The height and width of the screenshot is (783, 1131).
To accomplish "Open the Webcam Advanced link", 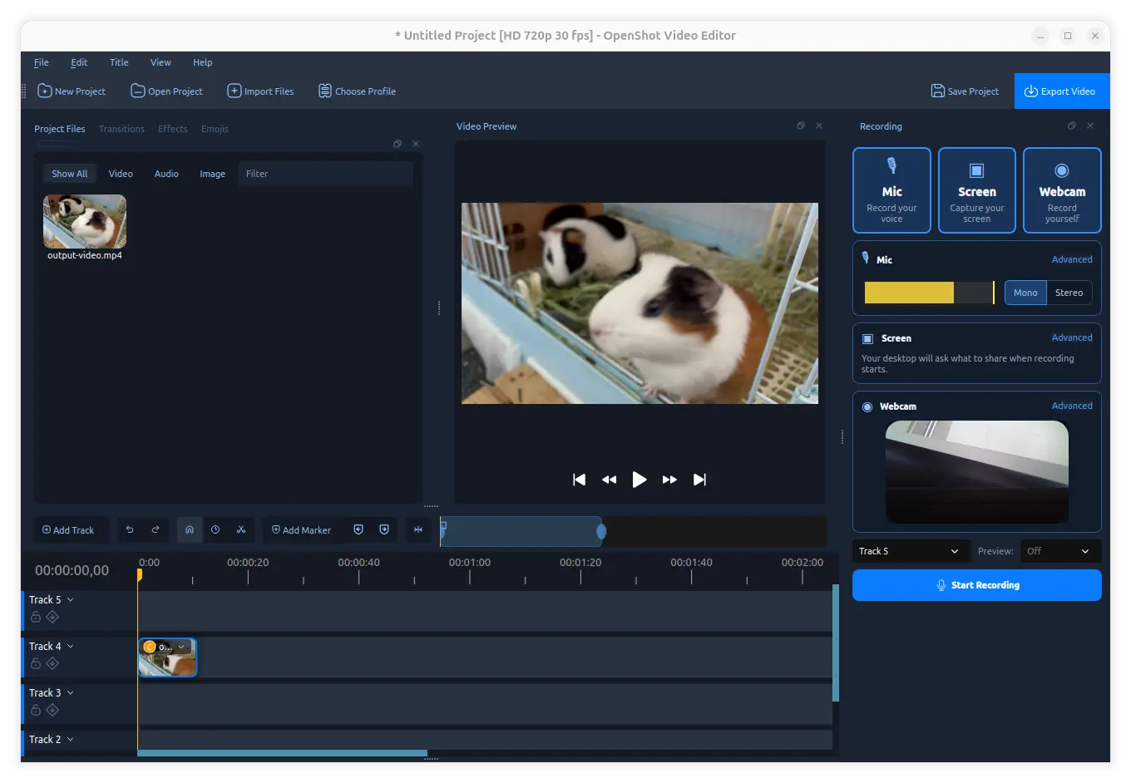I will pos(1072,406).
